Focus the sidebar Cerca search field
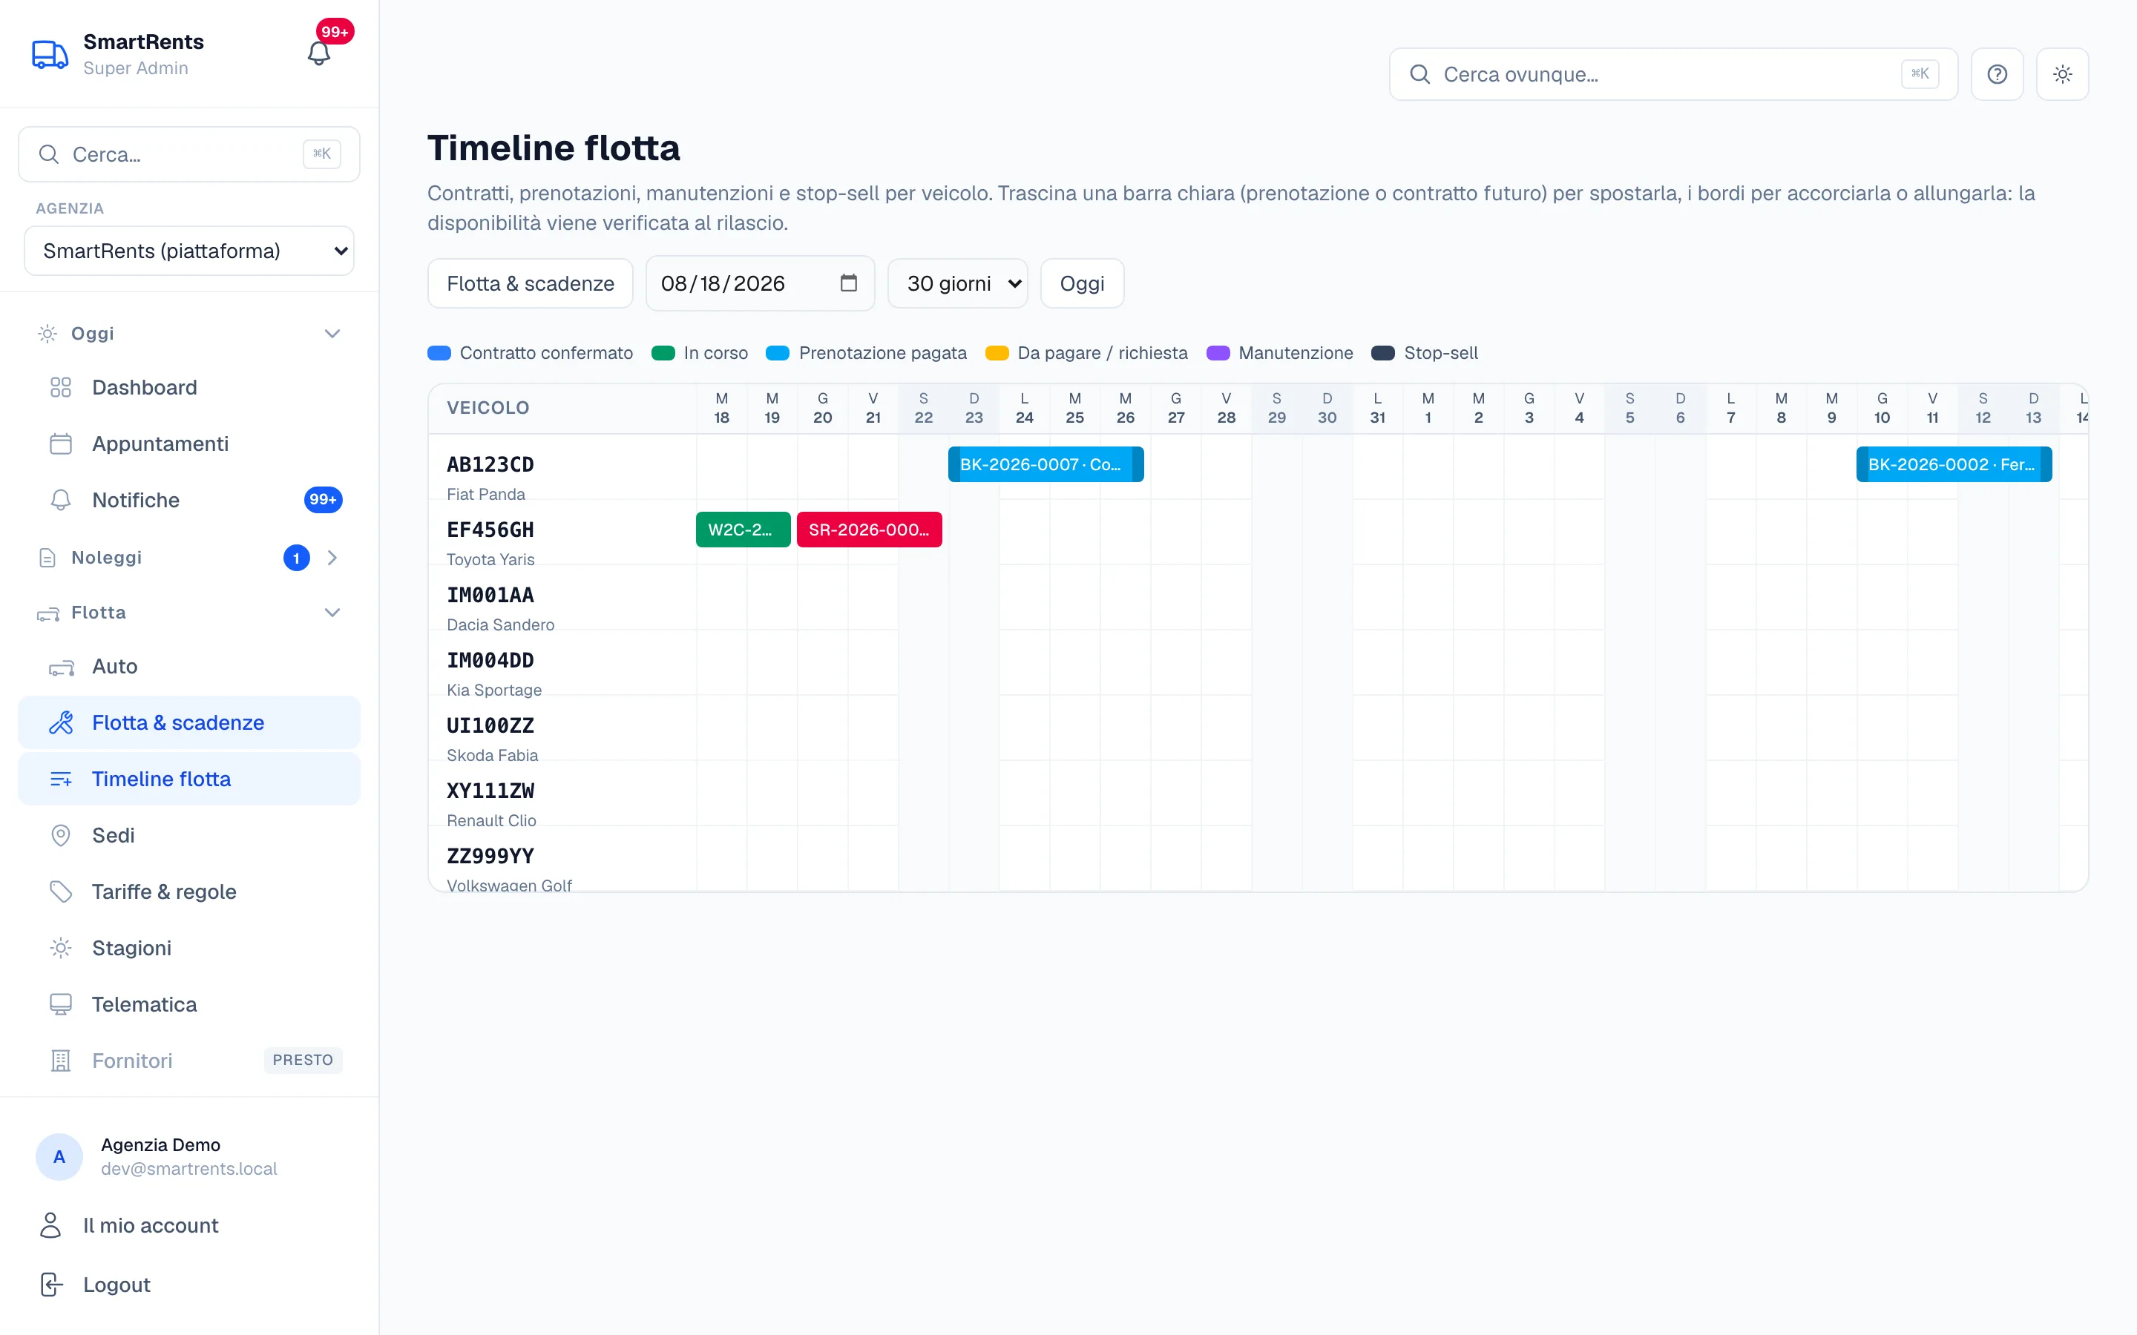This screenshot has height=1335, width=2137. [x=189, y=154]
